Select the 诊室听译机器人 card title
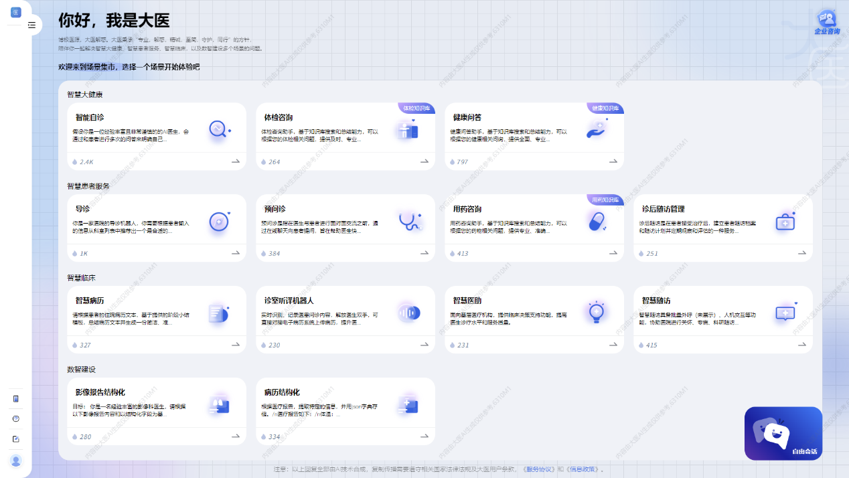 tap(289, 301)
